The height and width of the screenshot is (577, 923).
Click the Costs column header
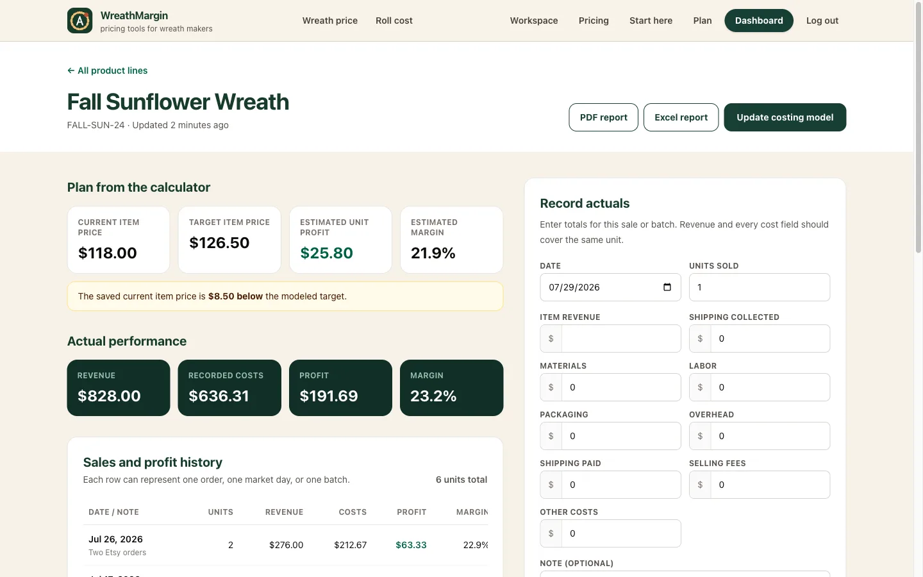pyautogui.click(x=353, y=512)
